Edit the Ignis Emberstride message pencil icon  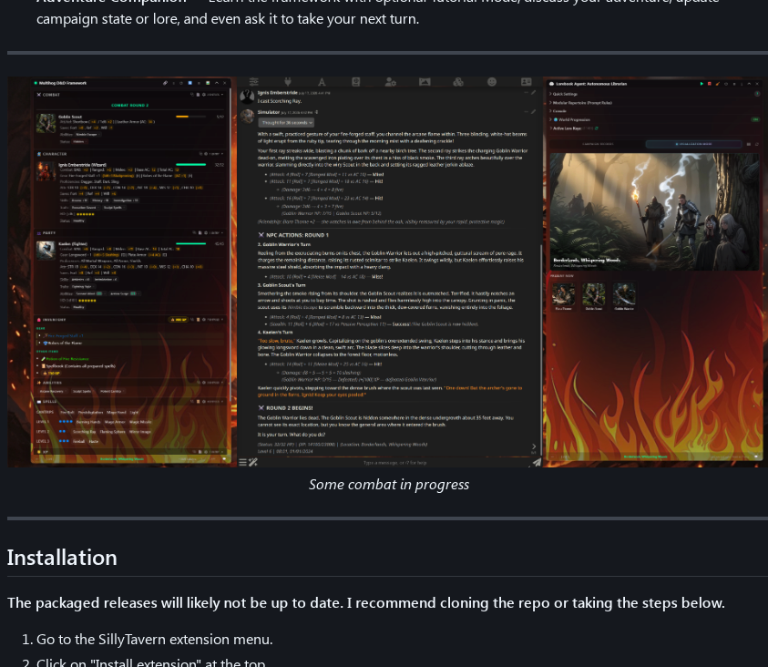tap(533, 92)
